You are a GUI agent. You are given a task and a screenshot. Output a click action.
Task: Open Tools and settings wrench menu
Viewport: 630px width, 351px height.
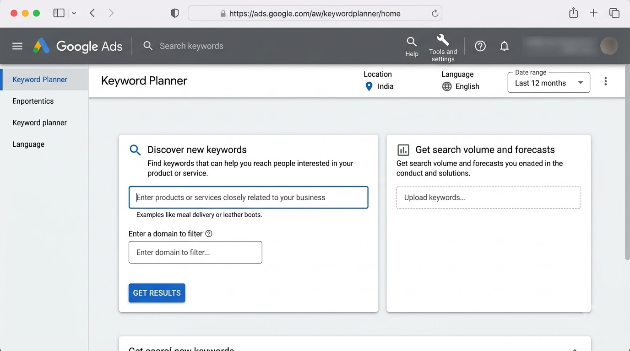(443, 48)
